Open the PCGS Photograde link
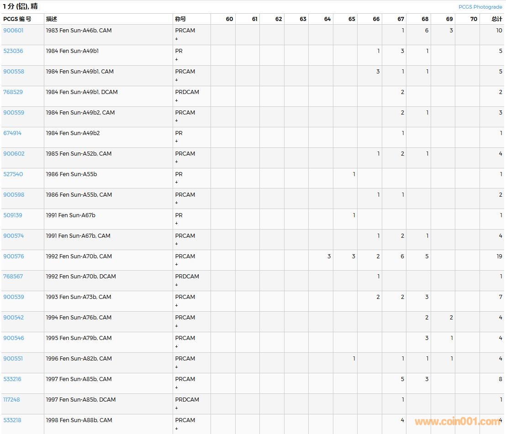506x434 pixels. coord(480,7)
